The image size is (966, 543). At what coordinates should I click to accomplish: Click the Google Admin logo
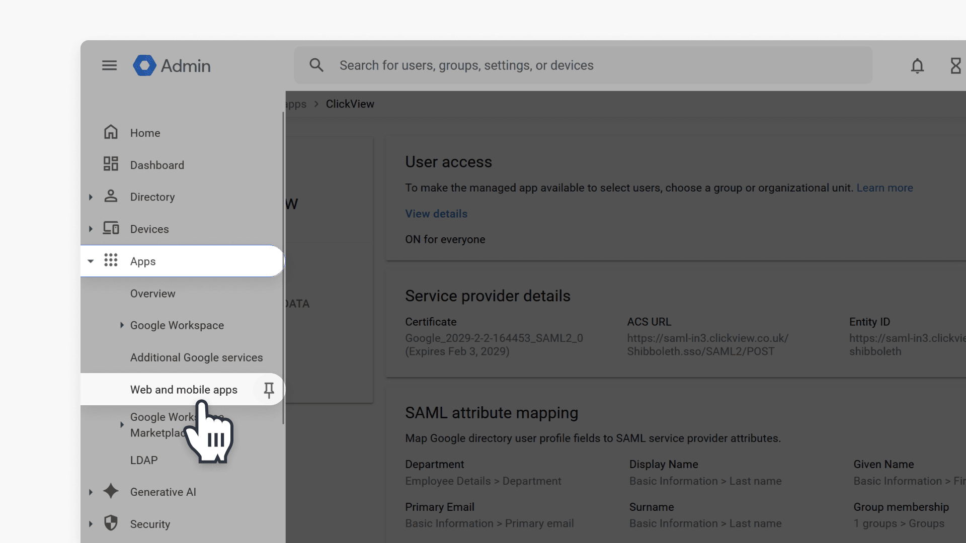172,65
